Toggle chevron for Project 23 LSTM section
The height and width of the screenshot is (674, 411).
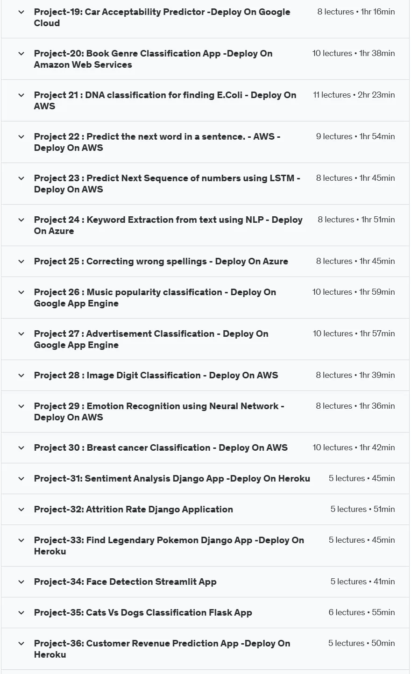click(x=21, y=178)
